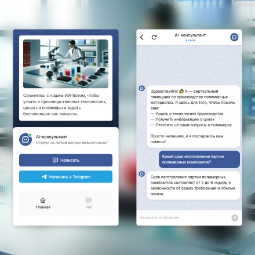
Task: Click the laboratory polymers image
Action: click(65, 64)
